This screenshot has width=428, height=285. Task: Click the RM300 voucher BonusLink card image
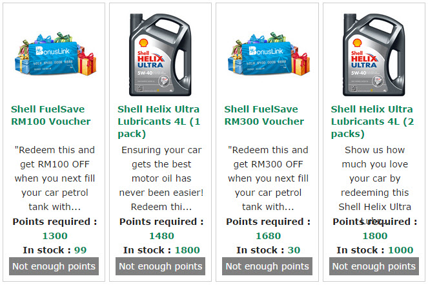[x=267, y=54]
